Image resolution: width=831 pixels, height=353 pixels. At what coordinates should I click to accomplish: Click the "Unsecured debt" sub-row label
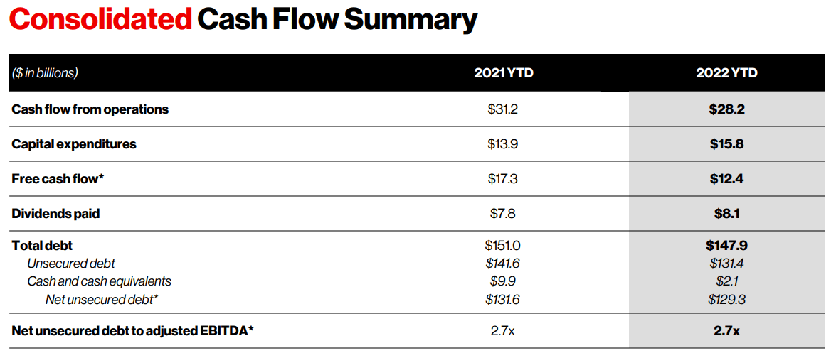click(71, 264)
